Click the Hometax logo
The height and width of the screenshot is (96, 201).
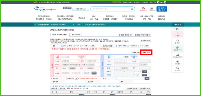45,9
